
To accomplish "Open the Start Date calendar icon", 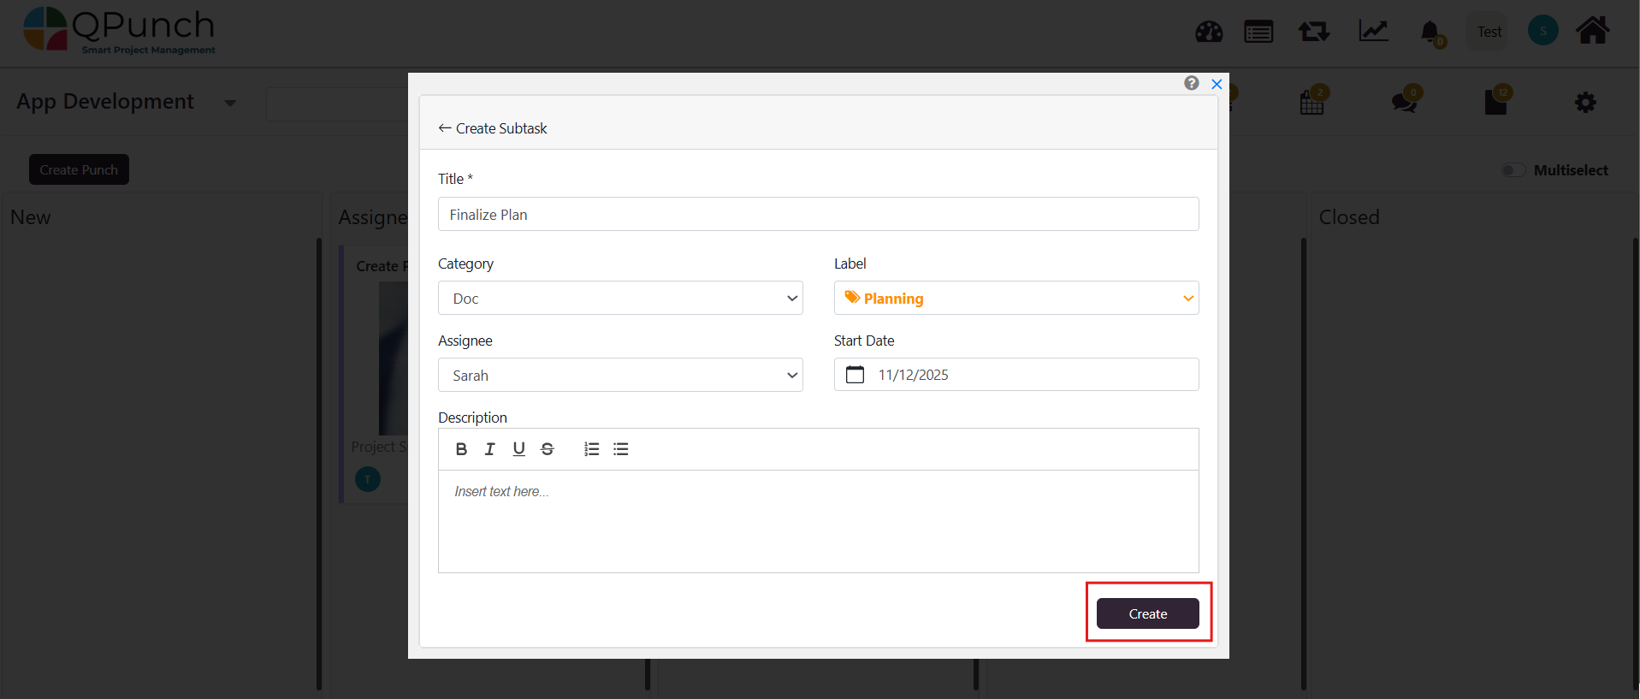I will tap(855, 375).
